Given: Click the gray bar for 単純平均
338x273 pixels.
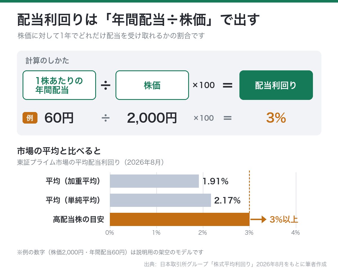Looking at the screenshot, I should (160, 200).
